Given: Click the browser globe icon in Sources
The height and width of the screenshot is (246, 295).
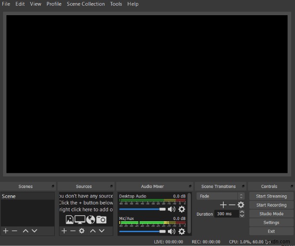Looking at the screenshot, I should click(91, 220).
